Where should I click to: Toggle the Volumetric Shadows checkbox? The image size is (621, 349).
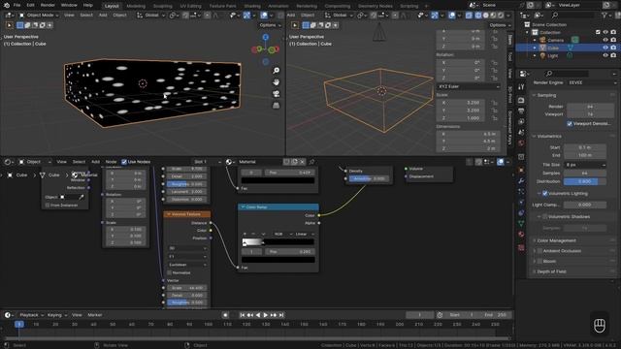coord(545,217)
